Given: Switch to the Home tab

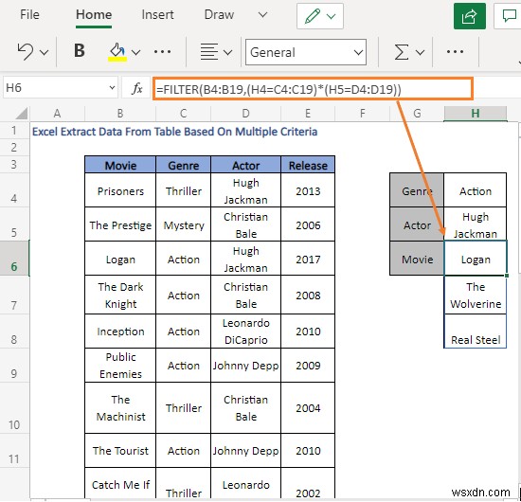Looking at the screenshot, I should [94, 14].
